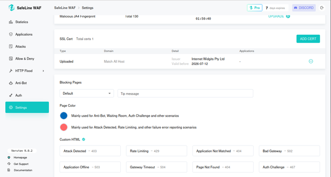
Task: Pick the red Attack Detected color swatch
Action: (x=64, y=127)
